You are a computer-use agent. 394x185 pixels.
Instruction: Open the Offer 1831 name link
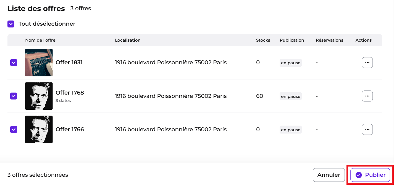[x=69, y=62]
